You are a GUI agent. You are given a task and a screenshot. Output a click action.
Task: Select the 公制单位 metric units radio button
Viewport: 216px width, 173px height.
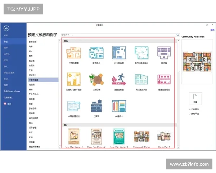tap(190, 109)
